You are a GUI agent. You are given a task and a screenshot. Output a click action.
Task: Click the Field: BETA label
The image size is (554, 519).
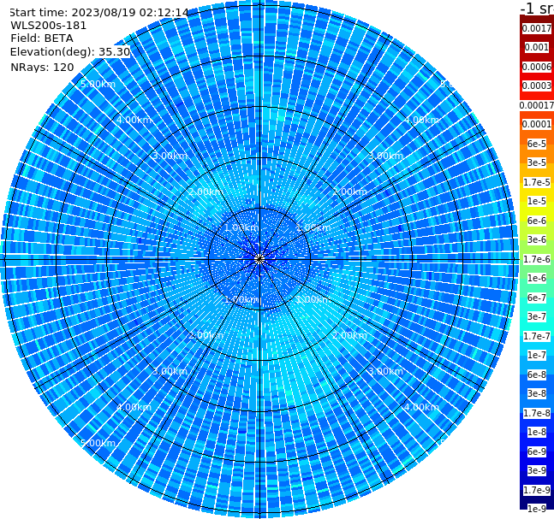pyautogui.click(x=42, y=38)
